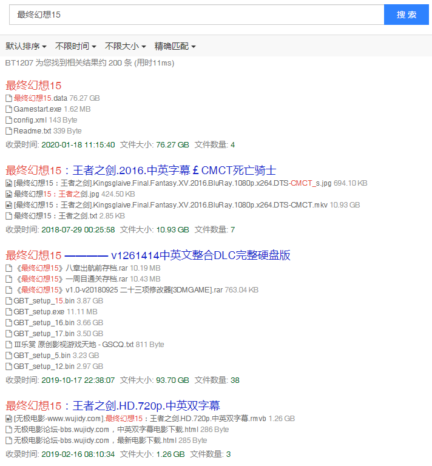
Task: Click the file icon next to config.xml
Action: click(9, 120)
